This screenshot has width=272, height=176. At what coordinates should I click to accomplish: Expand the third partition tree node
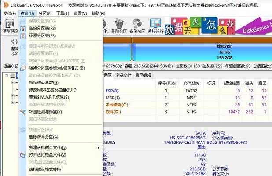13,96
